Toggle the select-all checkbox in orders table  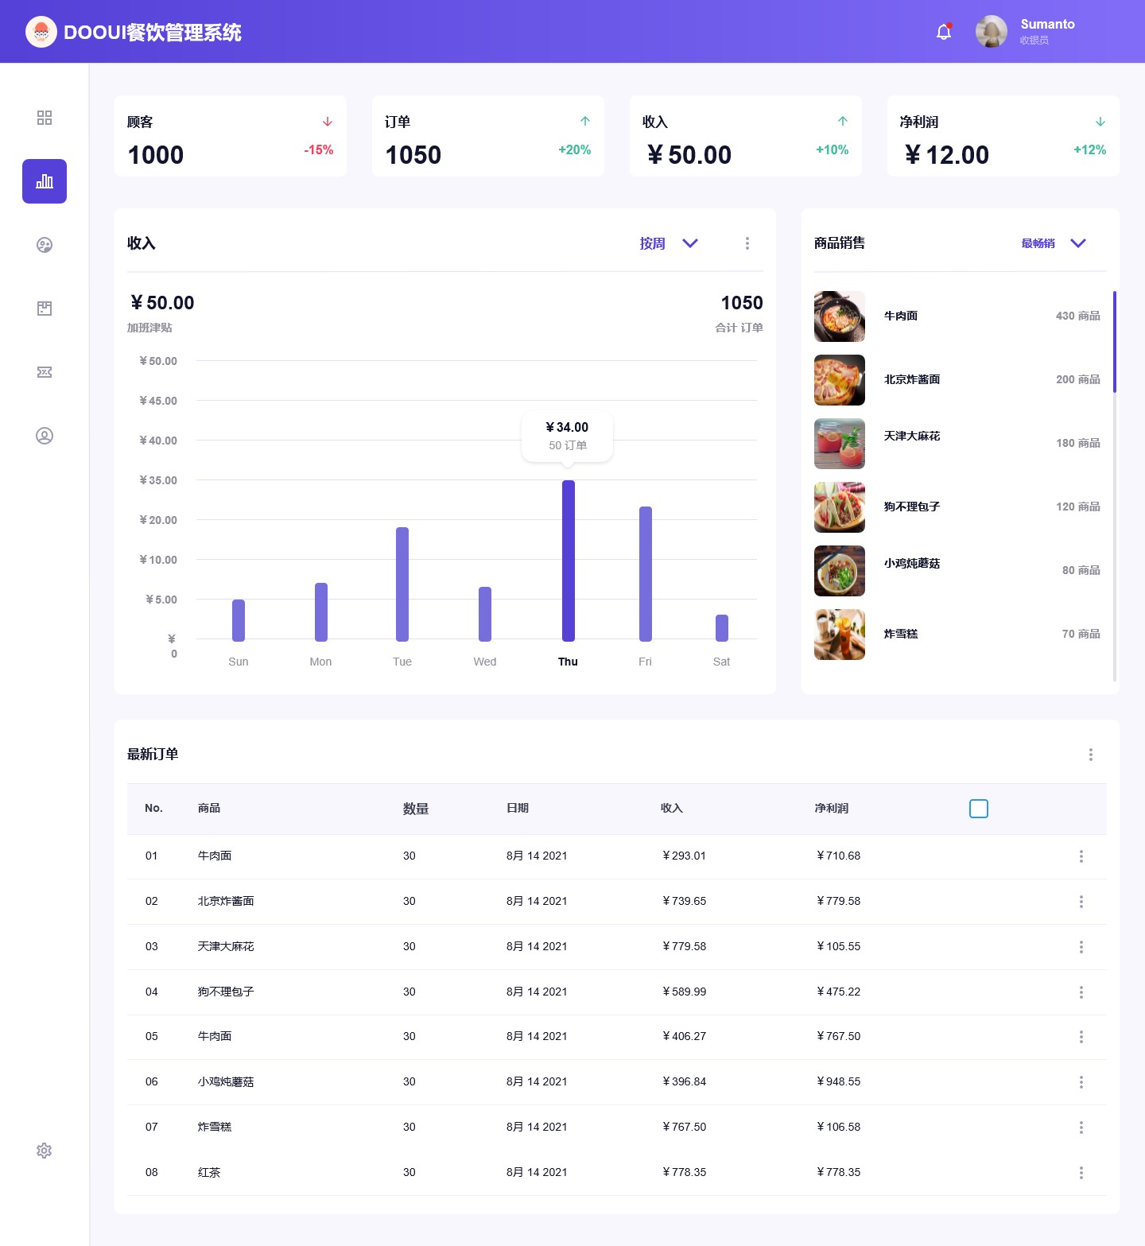point(979,809)
